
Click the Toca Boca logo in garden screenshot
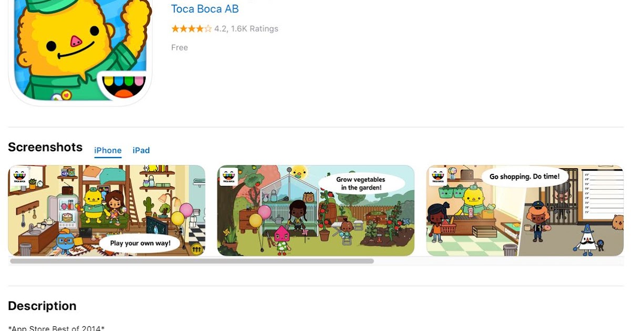tap(229, 177)
